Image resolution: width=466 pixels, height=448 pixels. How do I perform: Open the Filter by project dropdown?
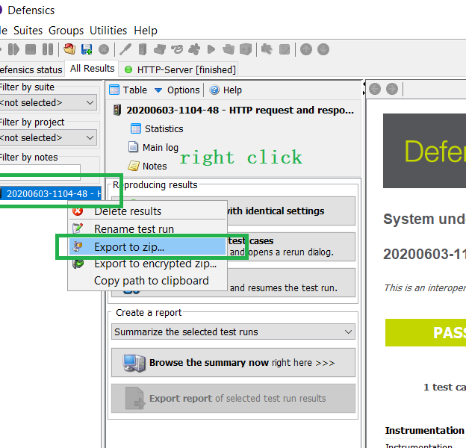48,138
